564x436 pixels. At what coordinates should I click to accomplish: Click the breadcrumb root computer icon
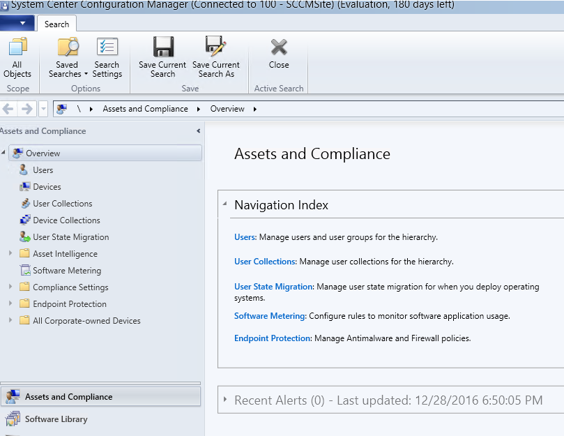62,109
